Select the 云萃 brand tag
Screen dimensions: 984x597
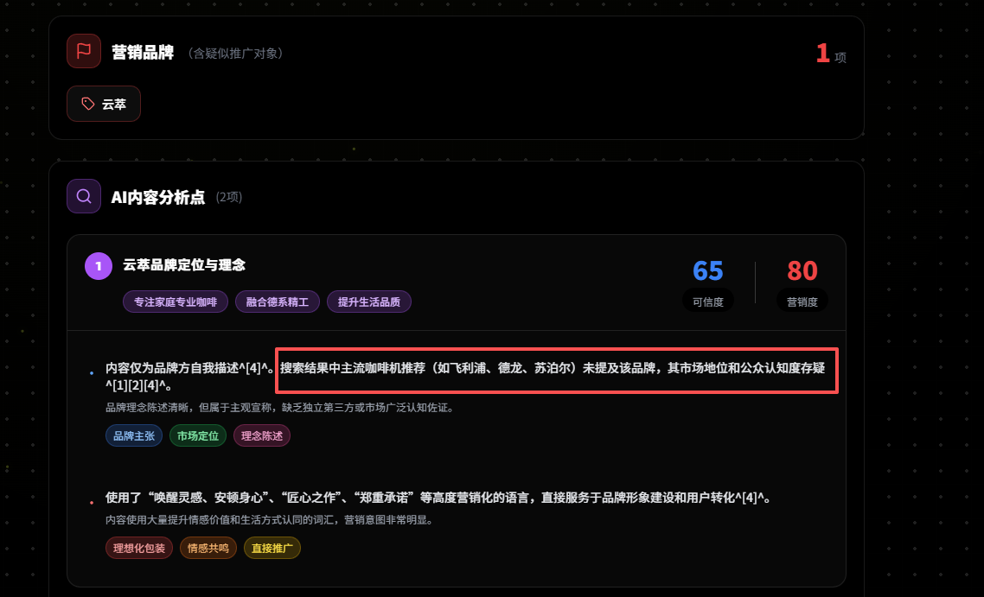tap(104, 104)
